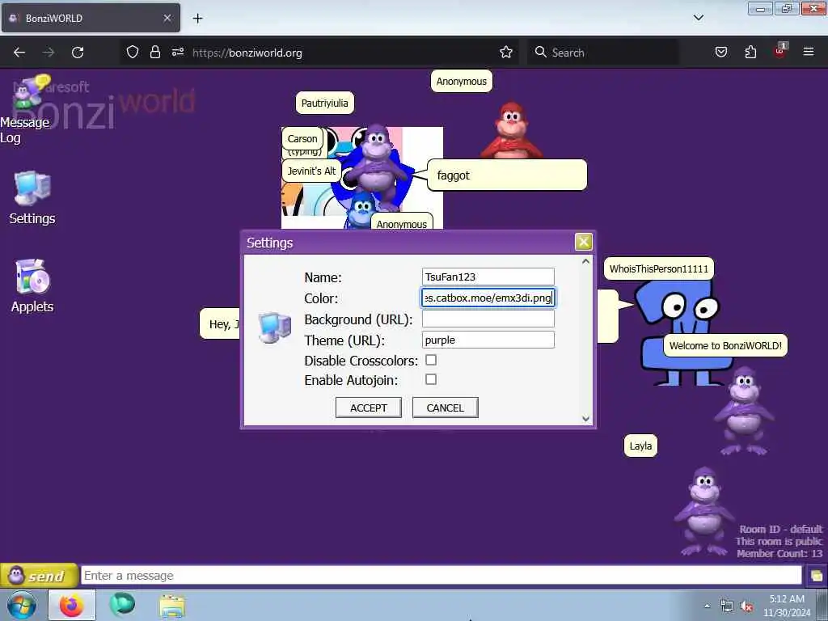Open the Pocket save icon
828x621 pixels.
tap(720, 53)
